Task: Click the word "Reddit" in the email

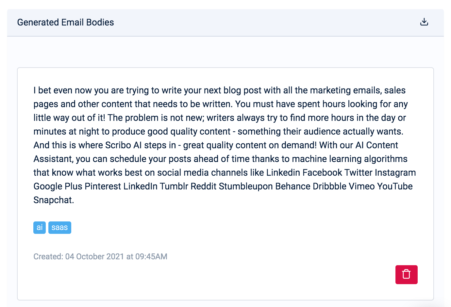Action: 203,186
